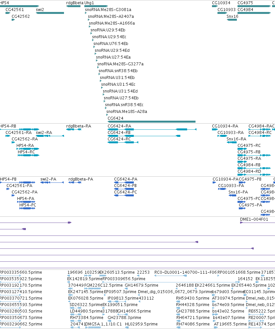Click EST RH73384.5prime
The width and height of the screenshot is (275, 329).
(87, 318)
